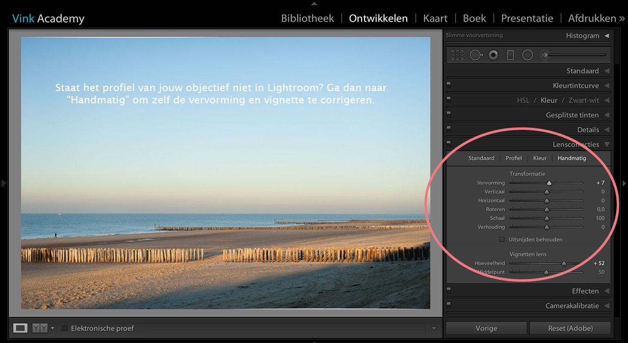Open the Radial Filter tool
Image resolution: width=628 pixels, height=343 pixels.
click(528, 54)
